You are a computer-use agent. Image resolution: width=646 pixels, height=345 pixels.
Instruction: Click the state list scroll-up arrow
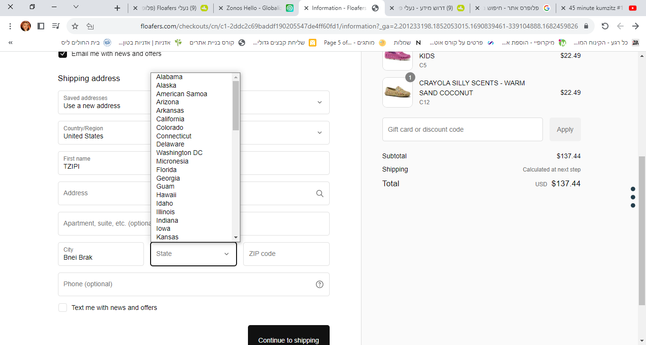pyautogui.click(x=236, y=77)
